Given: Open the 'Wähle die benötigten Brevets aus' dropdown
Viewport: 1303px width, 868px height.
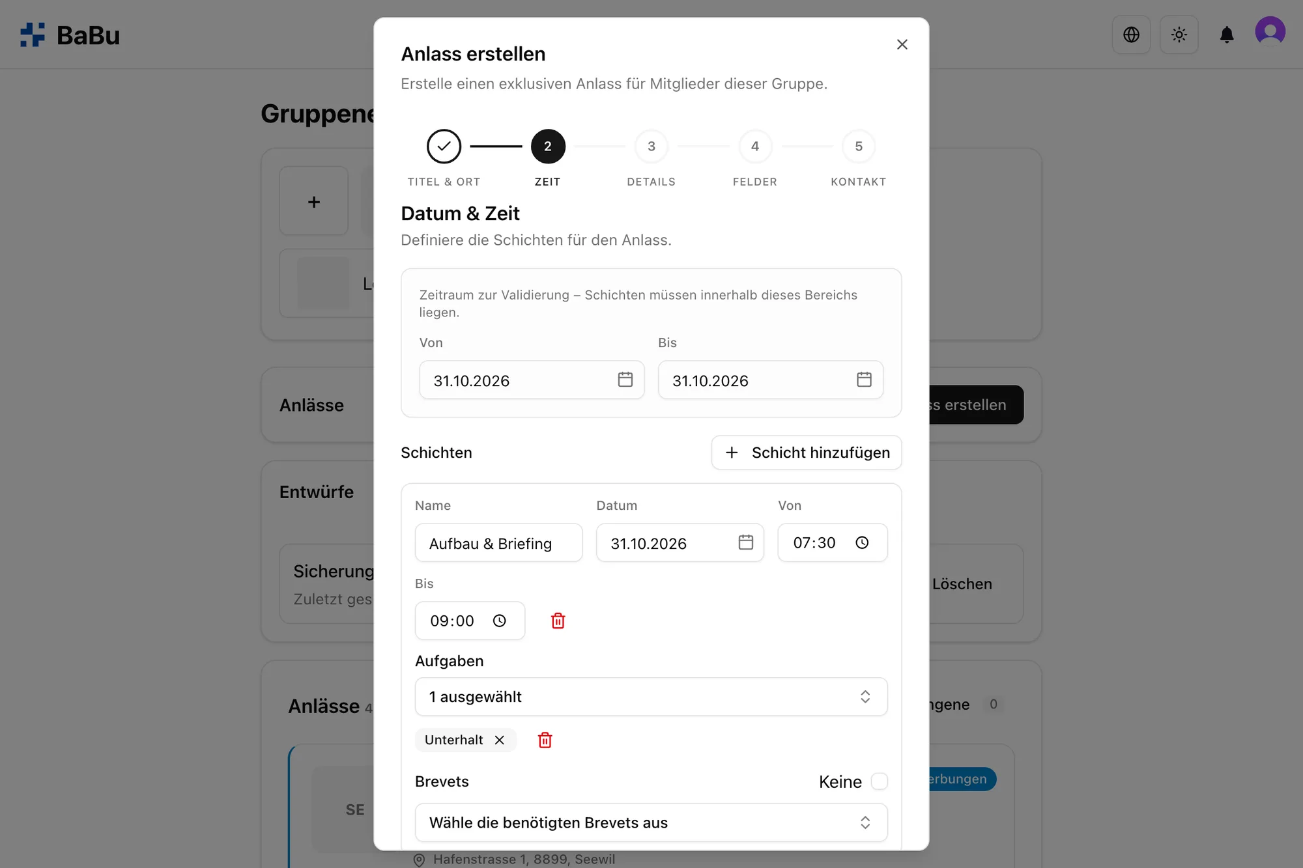Looking at the screenshot, I should pyautogui.click(x=651, y=822).
